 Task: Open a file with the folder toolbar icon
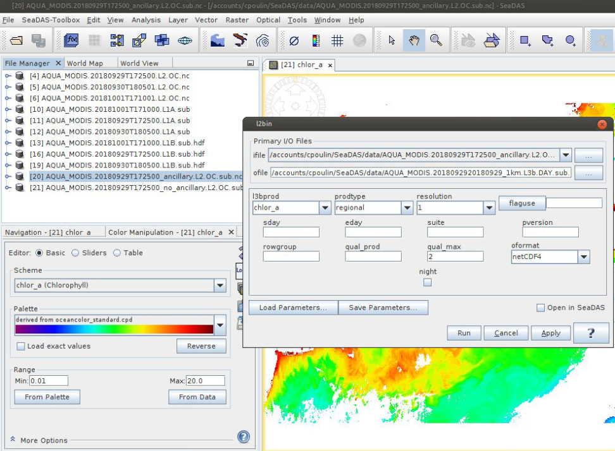(x=16, y=40)
